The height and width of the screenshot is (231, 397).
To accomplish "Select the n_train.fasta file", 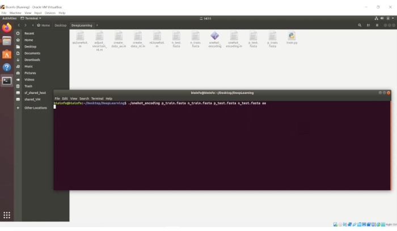I will (196, 40).
